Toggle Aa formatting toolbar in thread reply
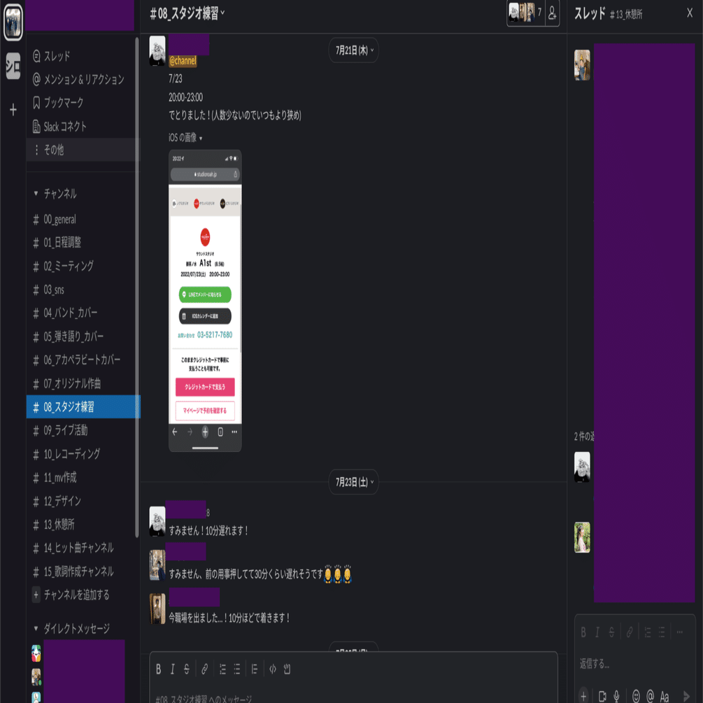The image size is (703, 703). point(665,696)
